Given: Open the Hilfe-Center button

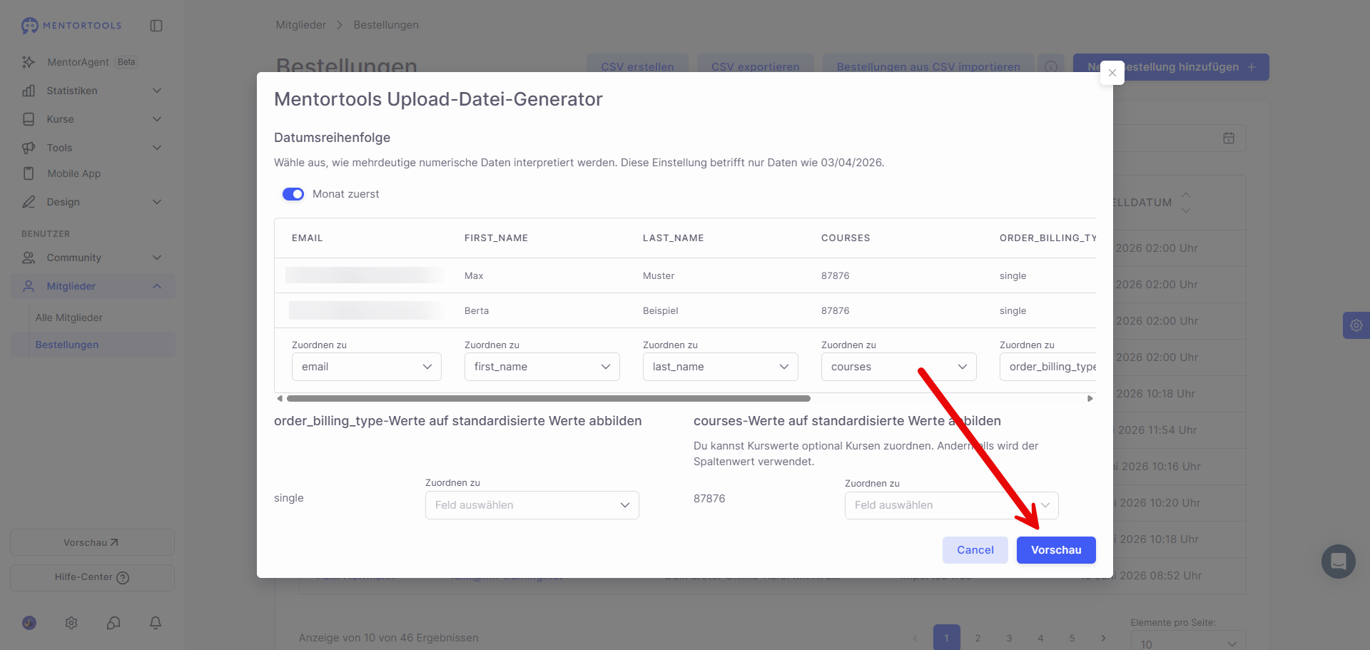Looking at the screenshot, I should point(92,578).
